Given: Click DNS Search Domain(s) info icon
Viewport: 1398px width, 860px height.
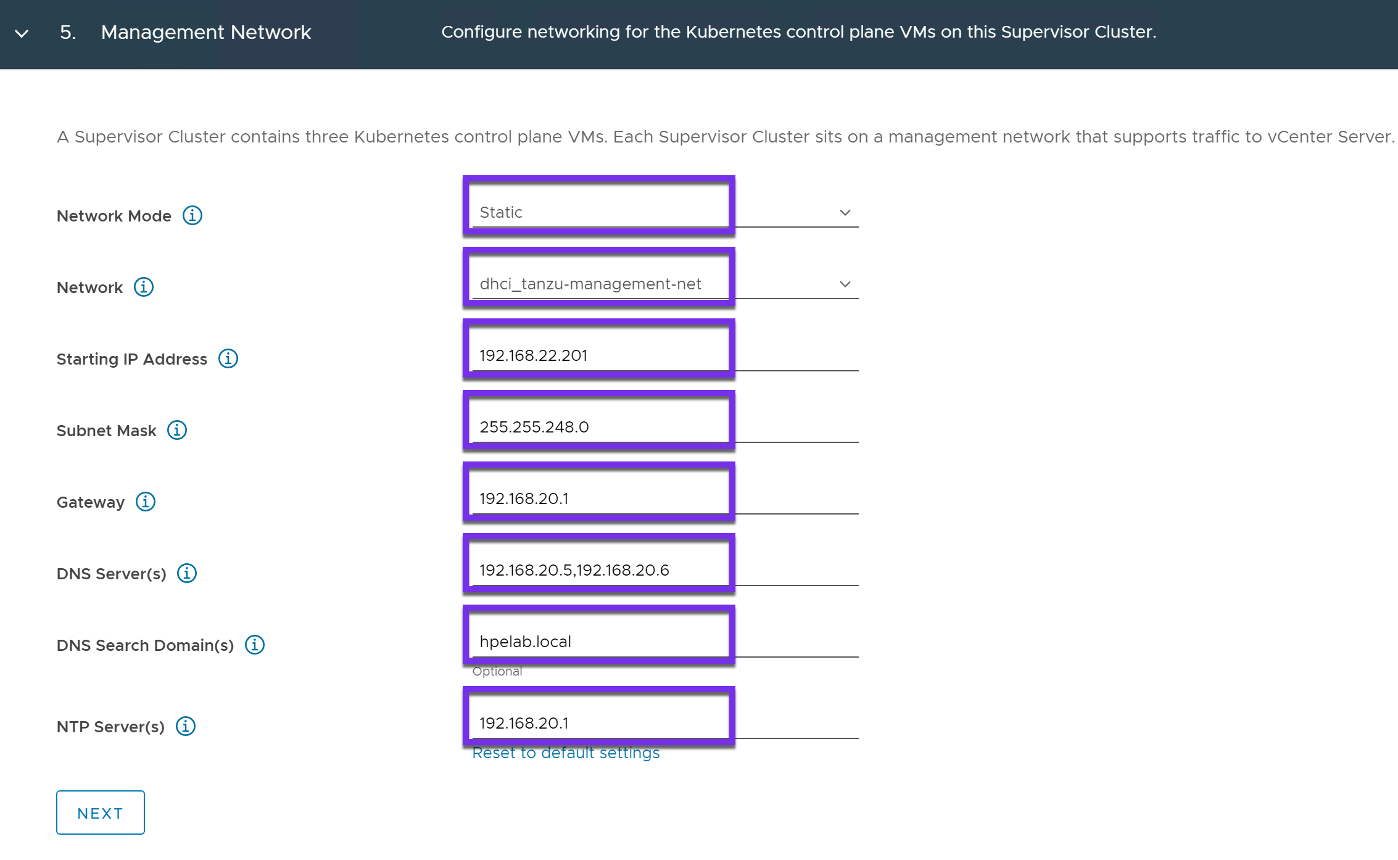Looking at the screenshot, I should point(255,645).
